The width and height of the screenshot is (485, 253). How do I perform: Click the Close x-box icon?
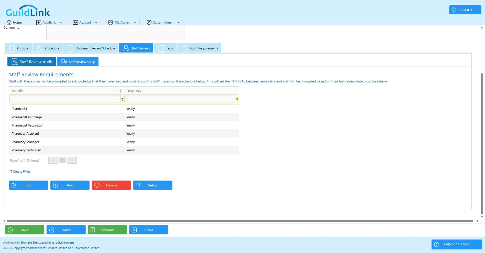[134, 230]
